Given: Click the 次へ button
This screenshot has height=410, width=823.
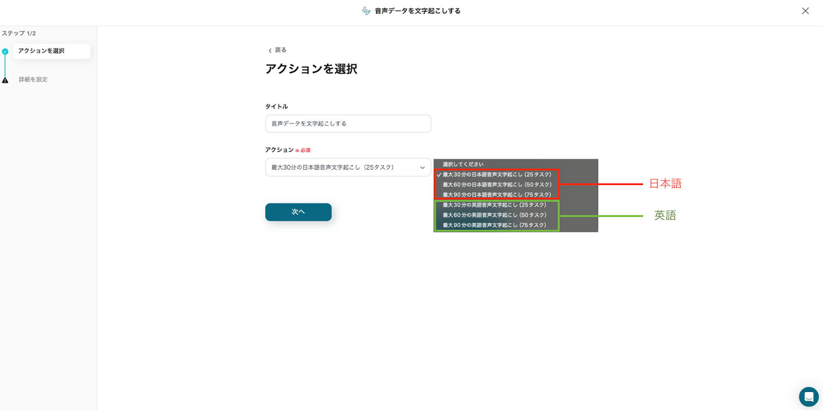Looking at the screenshot, I should click(x=298, y=212).
